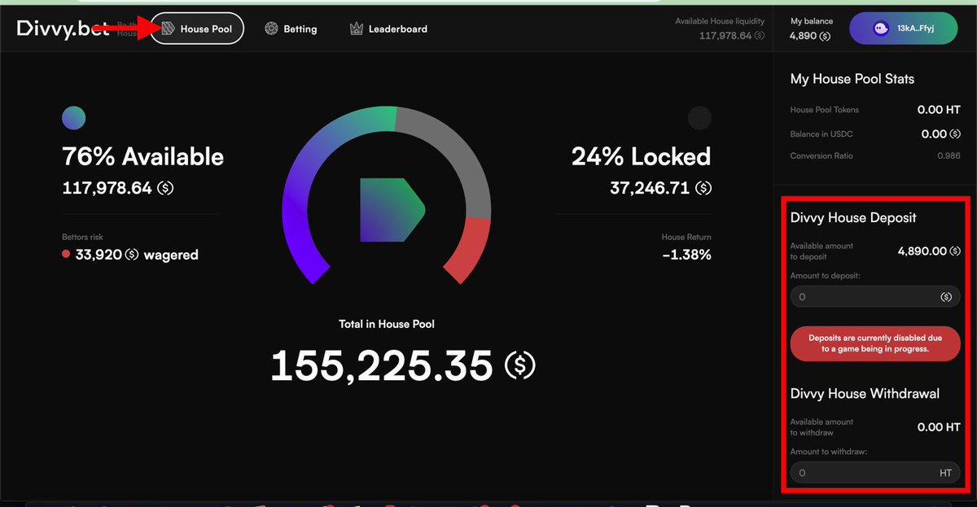Viewport: 977px width, 507px height.
Task: Click the Divvy.bet logo
Action: coord(63,28)
